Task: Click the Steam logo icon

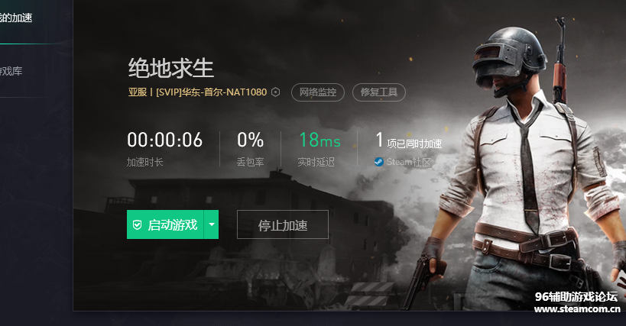Action: click(379, 162)
